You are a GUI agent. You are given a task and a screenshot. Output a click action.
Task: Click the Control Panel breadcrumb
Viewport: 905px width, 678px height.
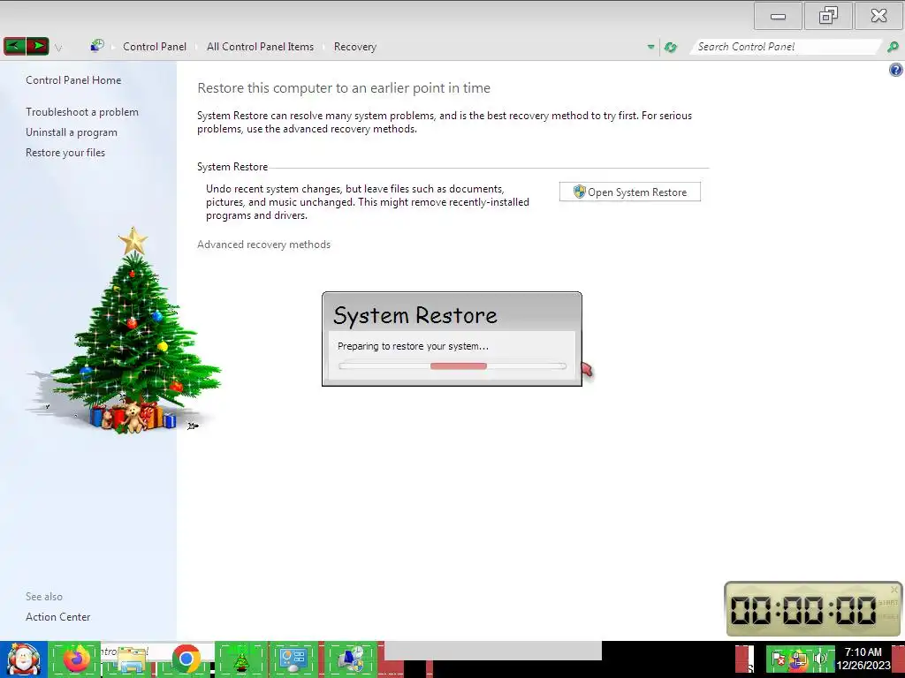(154, 47)
